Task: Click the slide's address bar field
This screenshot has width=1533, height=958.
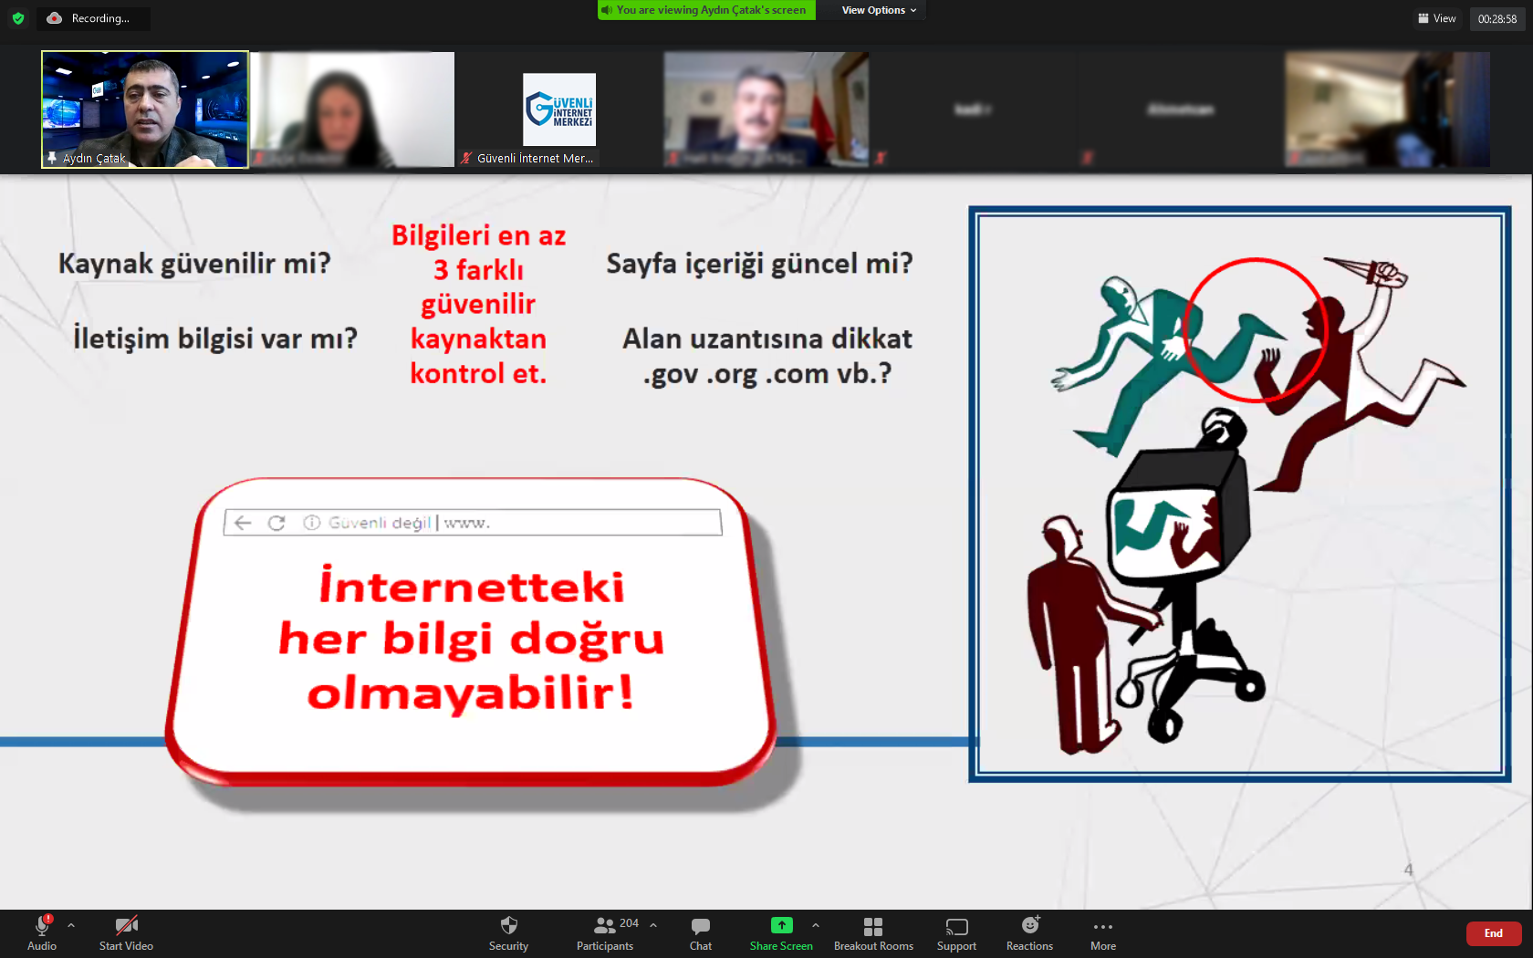Action: pyautogui.click(x=473, y=523)
